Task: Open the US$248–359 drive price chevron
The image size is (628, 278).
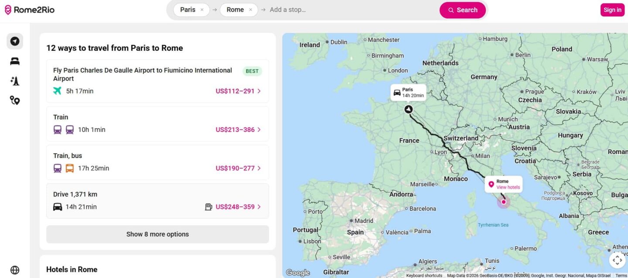Action: point(259,207)
